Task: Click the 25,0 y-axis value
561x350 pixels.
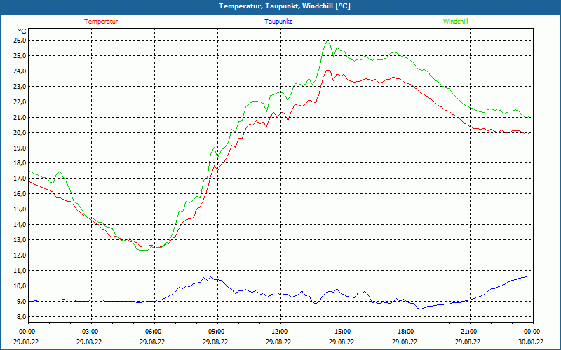Action: coord(20,56)
